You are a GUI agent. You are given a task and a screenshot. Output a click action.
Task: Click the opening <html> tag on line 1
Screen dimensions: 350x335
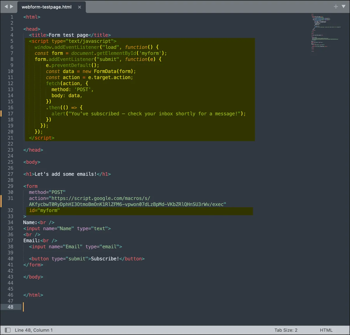[x=32, y=17]
